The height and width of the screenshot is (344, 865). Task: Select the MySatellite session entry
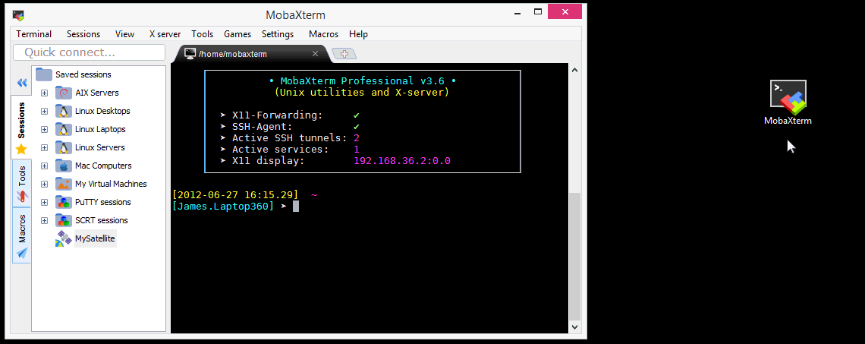click(96, 238)
